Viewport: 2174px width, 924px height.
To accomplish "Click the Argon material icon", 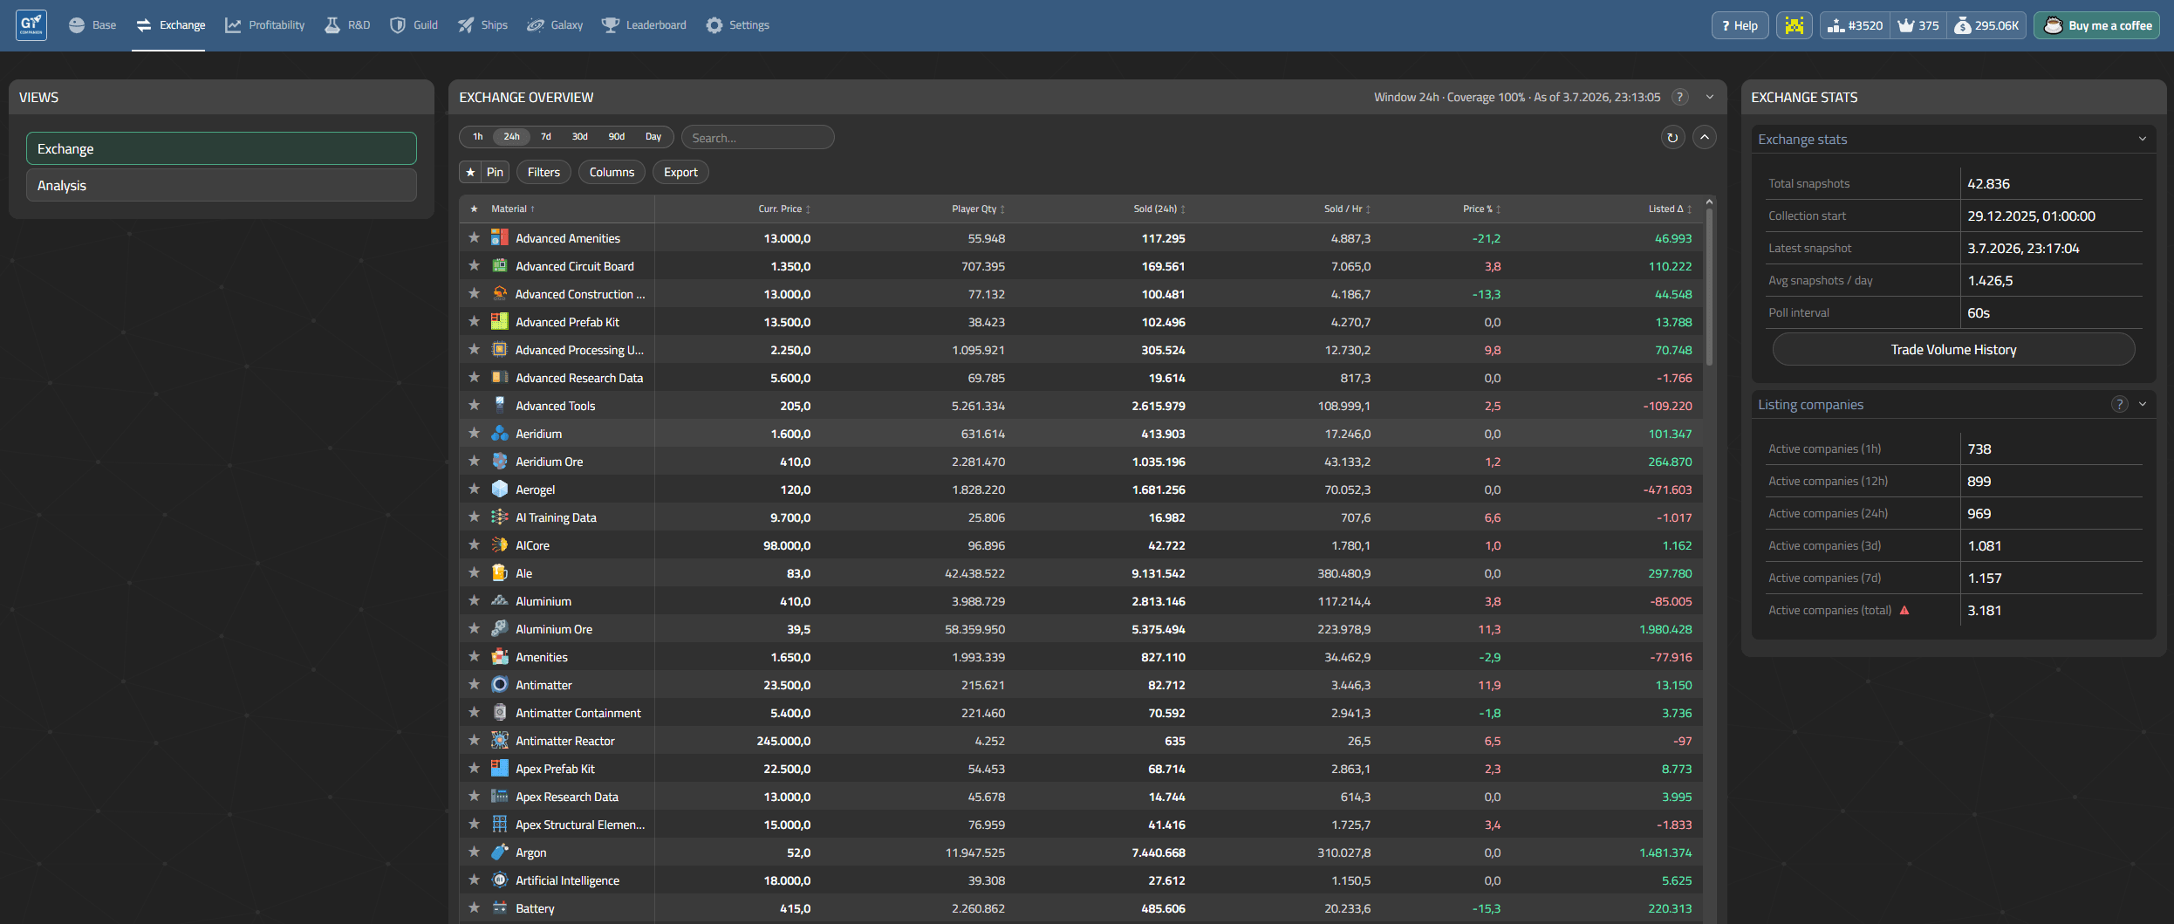I will coord(500,852).
